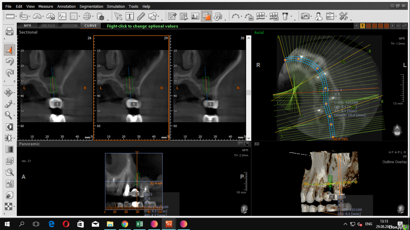Image resolution: width=410 pixels, height=230 pixels.
Task: Open the Segmentation menu
Action: pos(91,6)
